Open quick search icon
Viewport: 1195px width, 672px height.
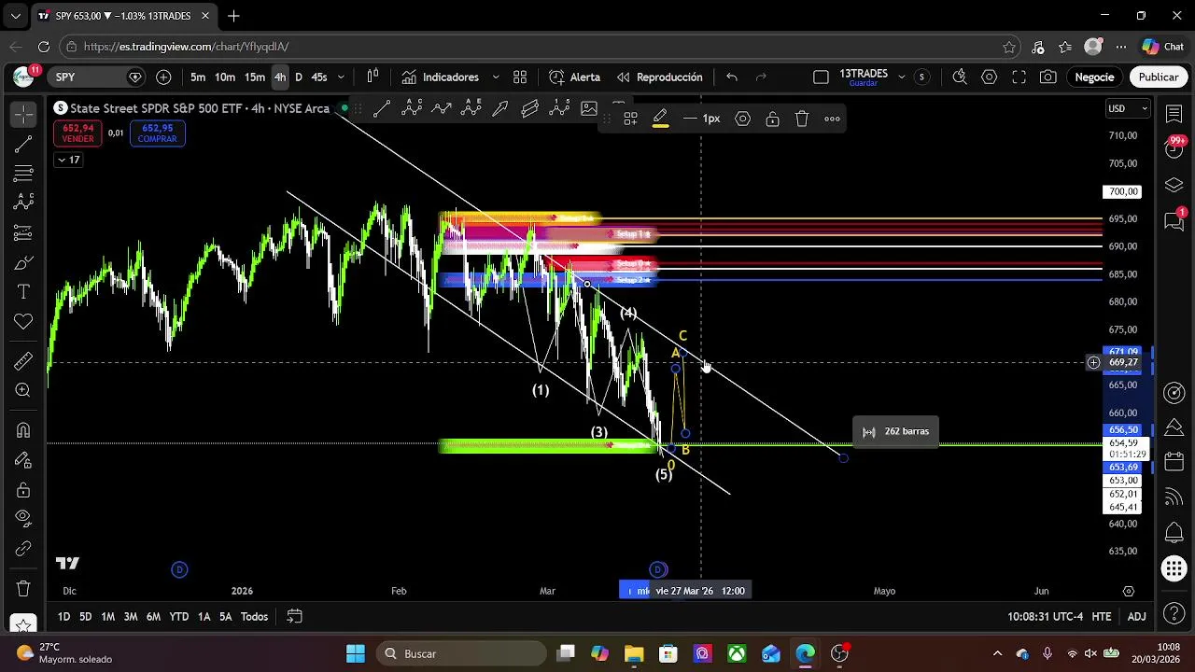tap(960, 77)
